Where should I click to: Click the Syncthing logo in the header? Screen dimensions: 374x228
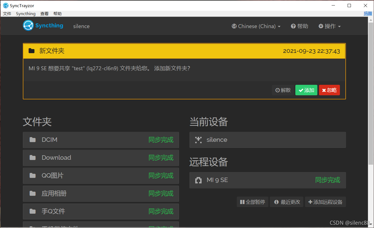click(43, 26)
